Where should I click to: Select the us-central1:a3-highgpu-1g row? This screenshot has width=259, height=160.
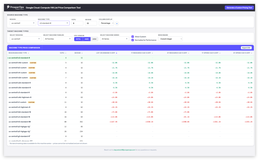(x=130, y=132)
